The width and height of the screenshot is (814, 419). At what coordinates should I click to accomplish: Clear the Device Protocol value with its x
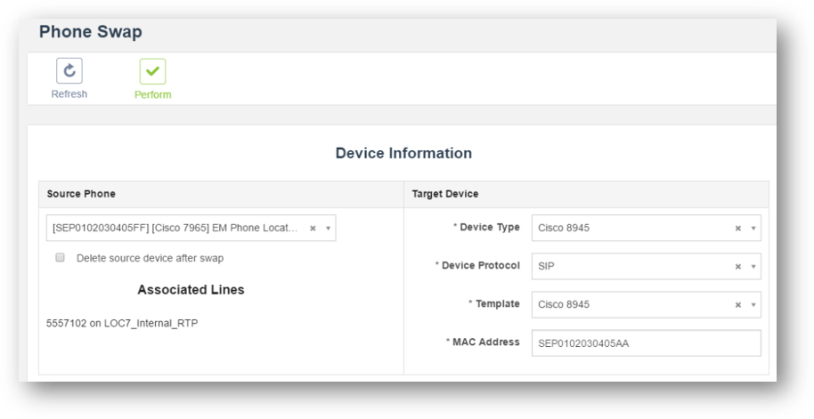pos(738,266)
